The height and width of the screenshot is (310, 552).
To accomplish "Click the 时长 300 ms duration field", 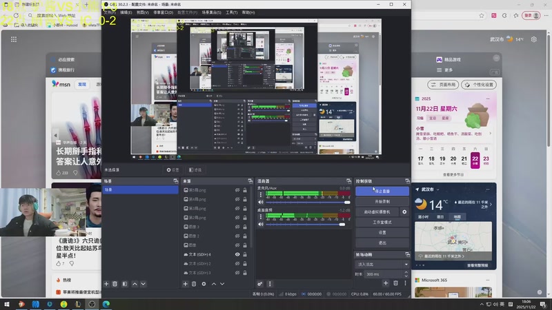I will pos(383,274).
